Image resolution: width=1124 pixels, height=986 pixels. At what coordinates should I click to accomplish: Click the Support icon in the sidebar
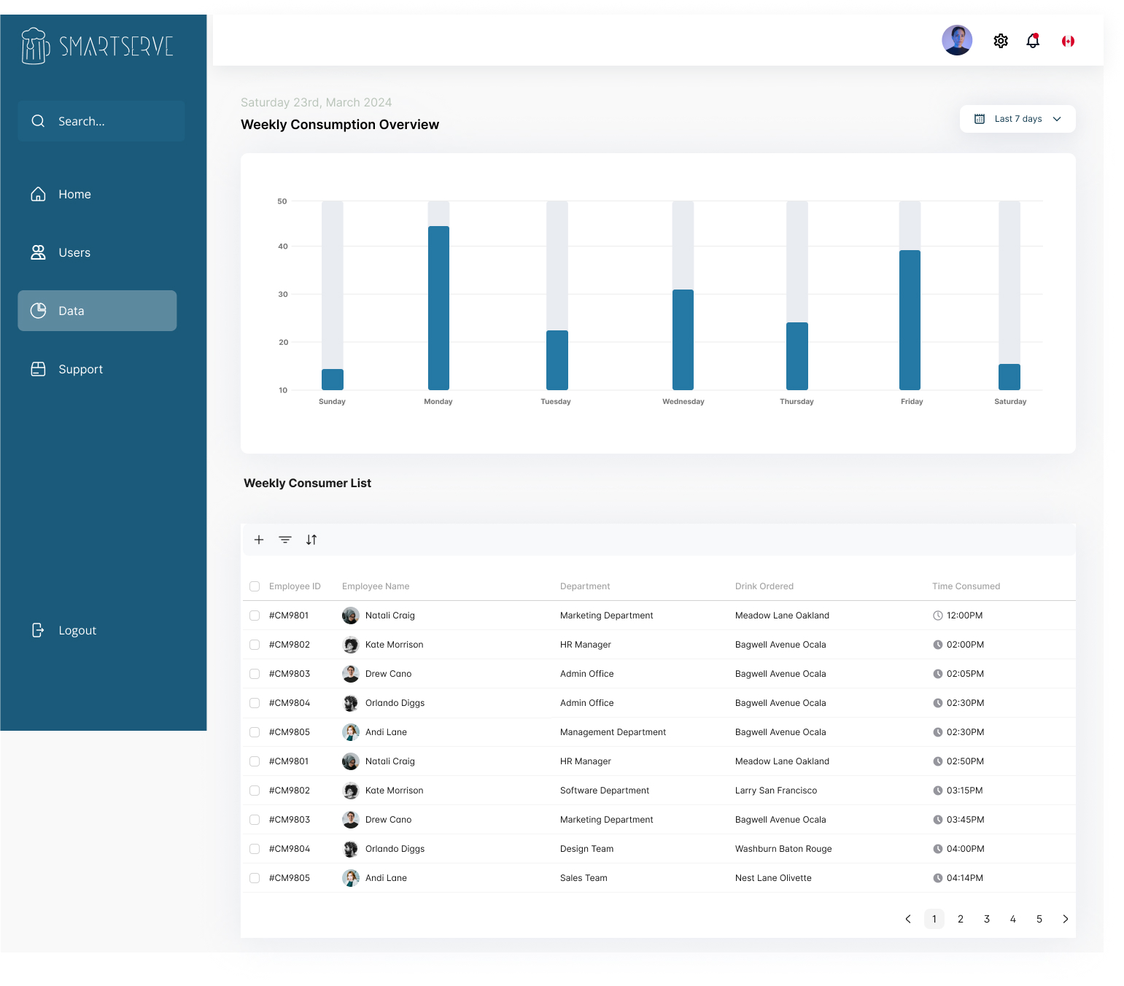click(38, 369)
